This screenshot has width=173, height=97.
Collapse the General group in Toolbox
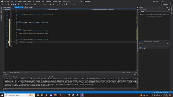[140, 11]
